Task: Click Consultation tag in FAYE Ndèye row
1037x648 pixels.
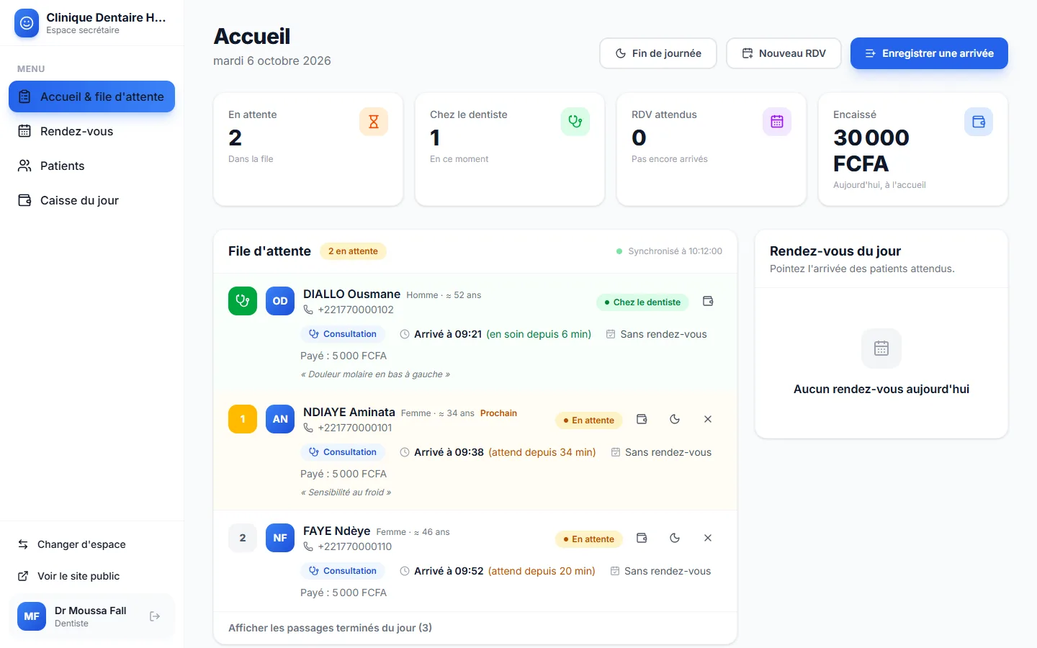Action: (343, 571)
